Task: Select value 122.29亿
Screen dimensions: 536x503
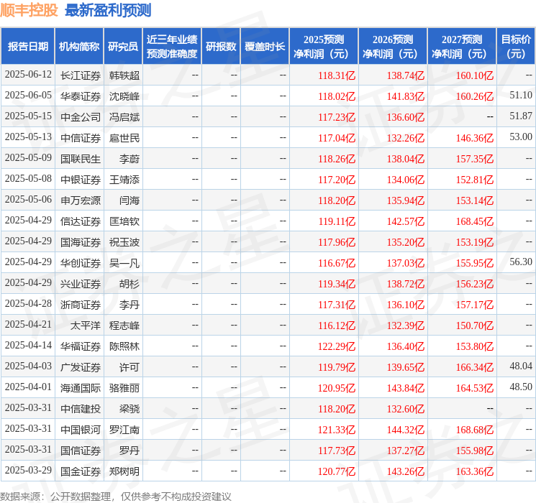Action: coord(337,346)
